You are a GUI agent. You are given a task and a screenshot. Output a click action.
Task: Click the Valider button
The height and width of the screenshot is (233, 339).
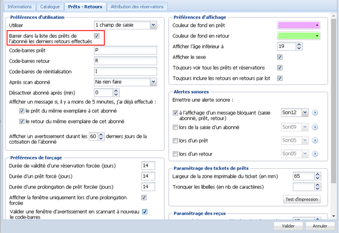(x=288, y=226)
